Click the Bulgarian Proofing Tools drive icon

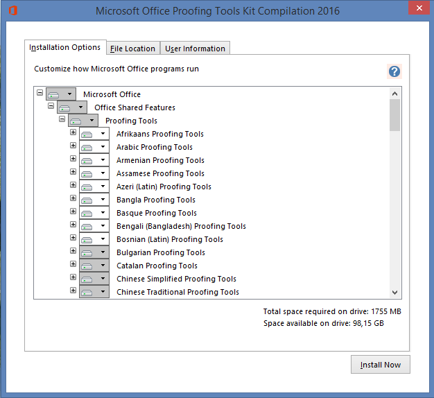87,253
